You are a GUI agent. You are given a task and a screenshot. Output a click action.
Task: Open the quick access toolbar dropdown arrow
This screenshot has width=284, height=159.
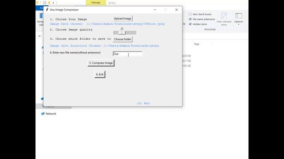53,3
